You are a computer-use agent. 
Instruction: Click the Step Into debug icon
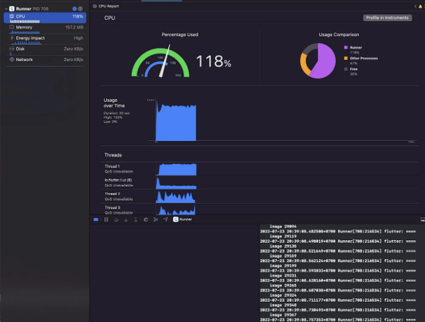tap(126, 219)
